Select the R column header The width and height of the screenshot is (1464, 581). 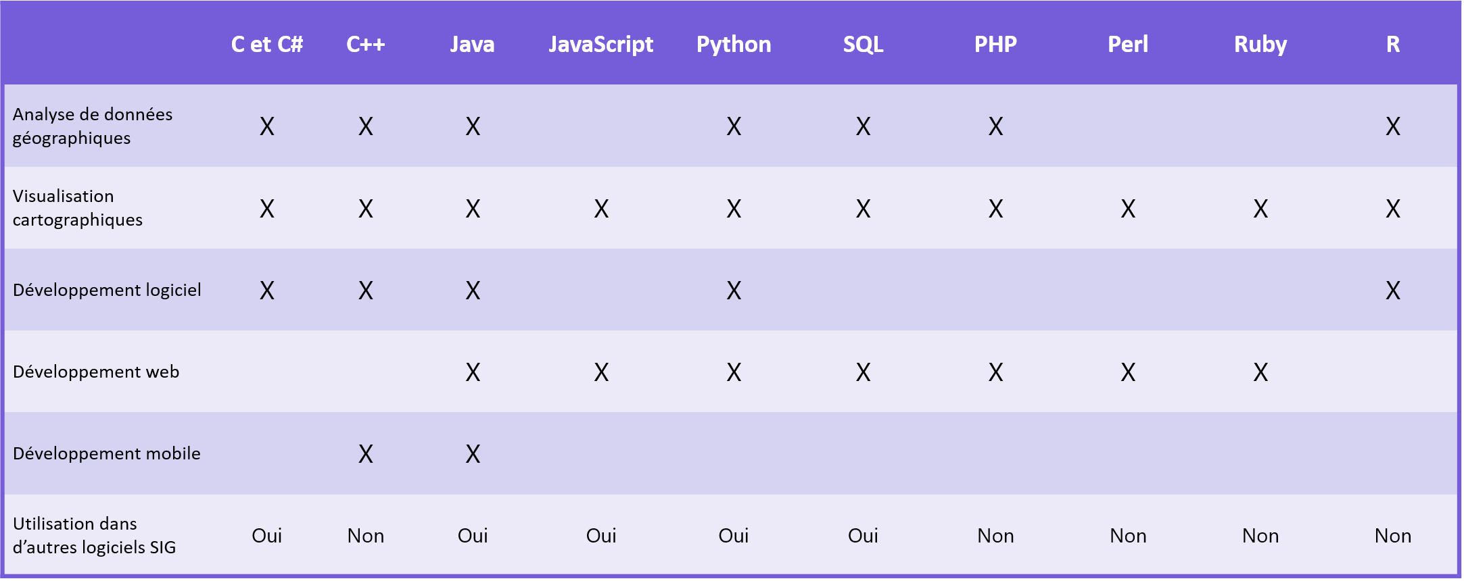1393,45
